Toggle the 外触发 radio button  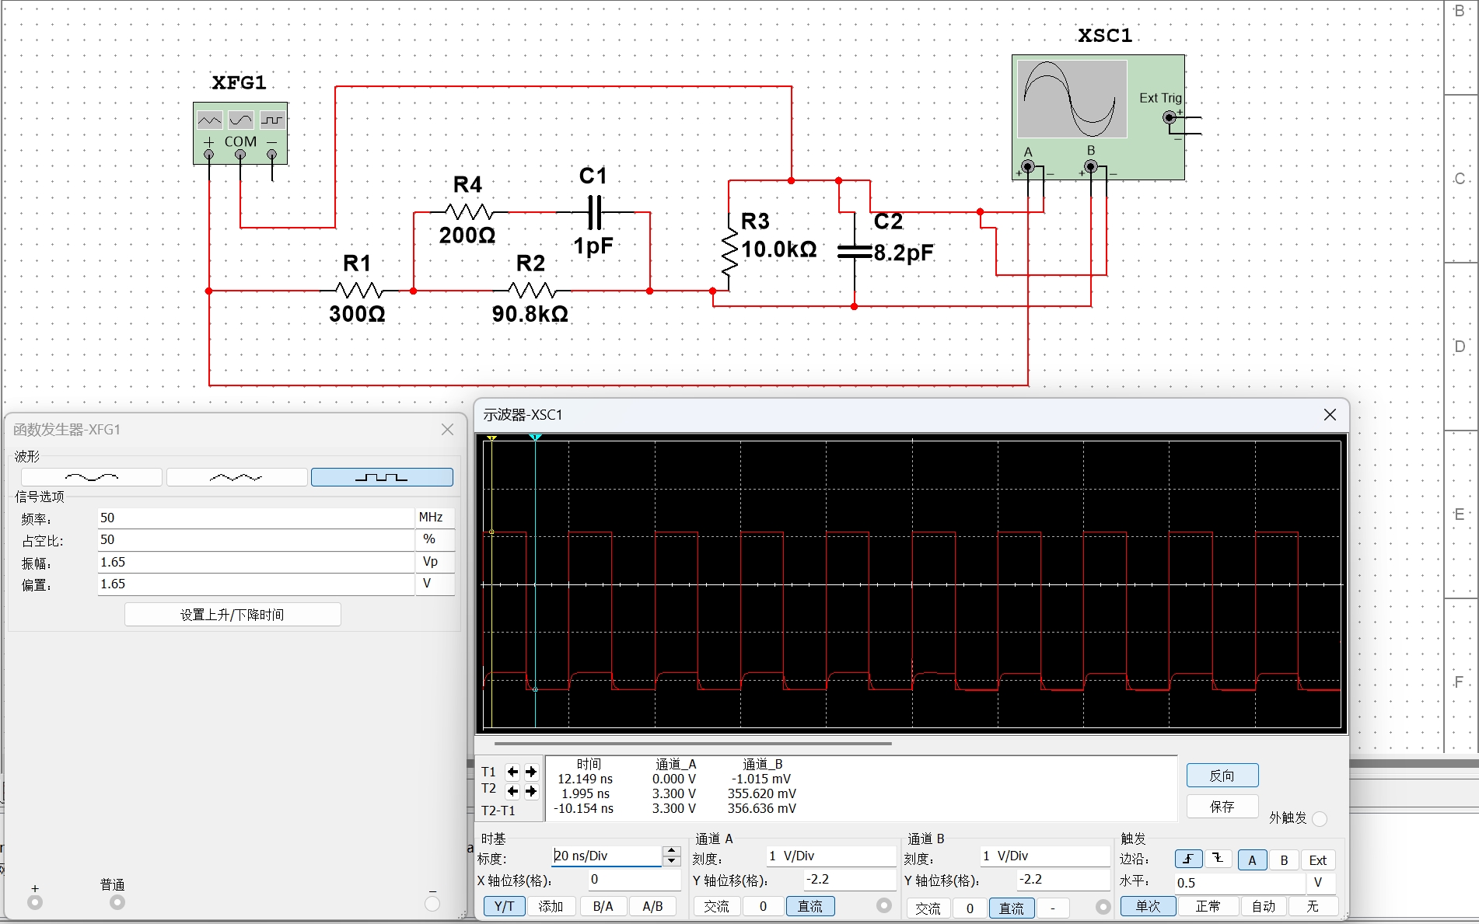pos(1320,818)
